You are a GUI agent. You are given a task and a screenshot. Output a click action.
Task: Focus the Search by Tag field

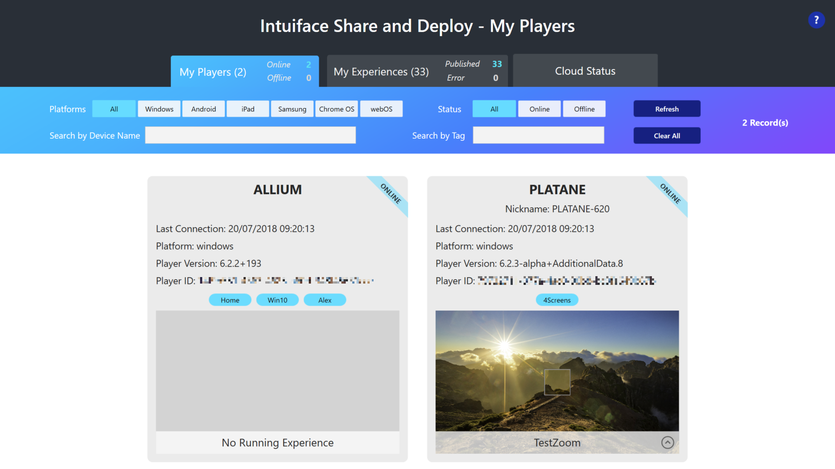538,135
